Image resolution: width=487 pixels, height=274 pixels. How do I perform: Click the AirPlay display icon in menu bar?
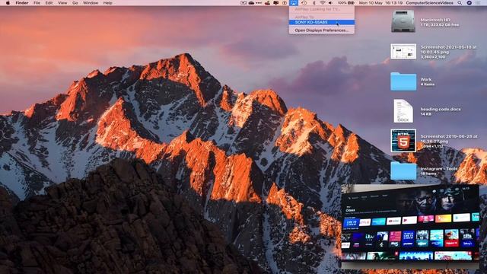(294, 3)
